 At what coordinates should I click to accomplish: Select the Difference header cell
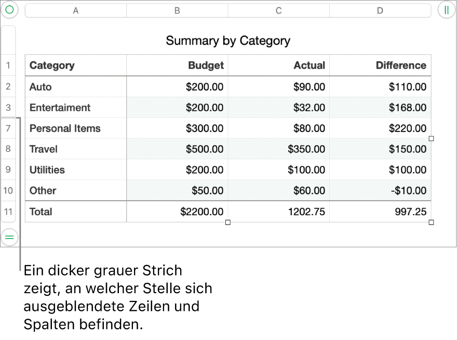[380, 66]
